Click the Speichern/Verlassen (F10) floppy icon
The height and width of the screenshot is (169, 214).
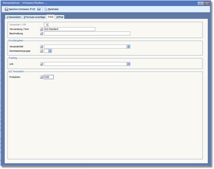6,9
